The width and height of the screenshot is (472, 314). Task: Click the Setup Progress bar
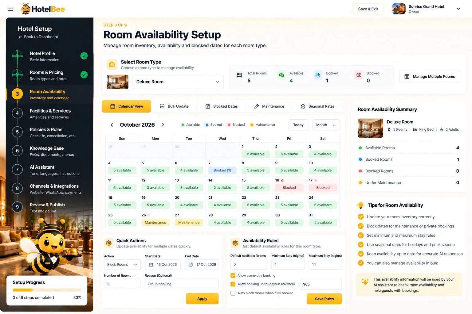pyautogui.click(x=47, y=290)
